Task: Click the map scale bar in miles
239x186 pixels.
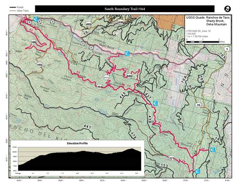Action: pyautogui.click(x=203, y=41)
